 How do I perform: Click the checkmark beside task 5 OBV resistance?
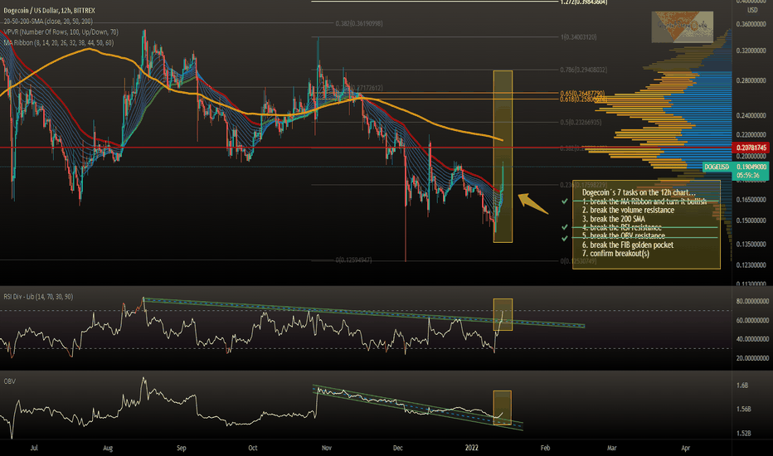point(565,239)
